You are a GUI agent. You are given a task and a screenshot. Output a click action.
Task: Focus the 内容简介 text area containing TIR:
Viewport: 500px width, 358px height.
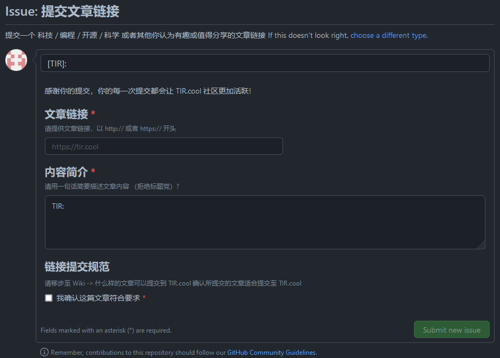pos(265,222)
